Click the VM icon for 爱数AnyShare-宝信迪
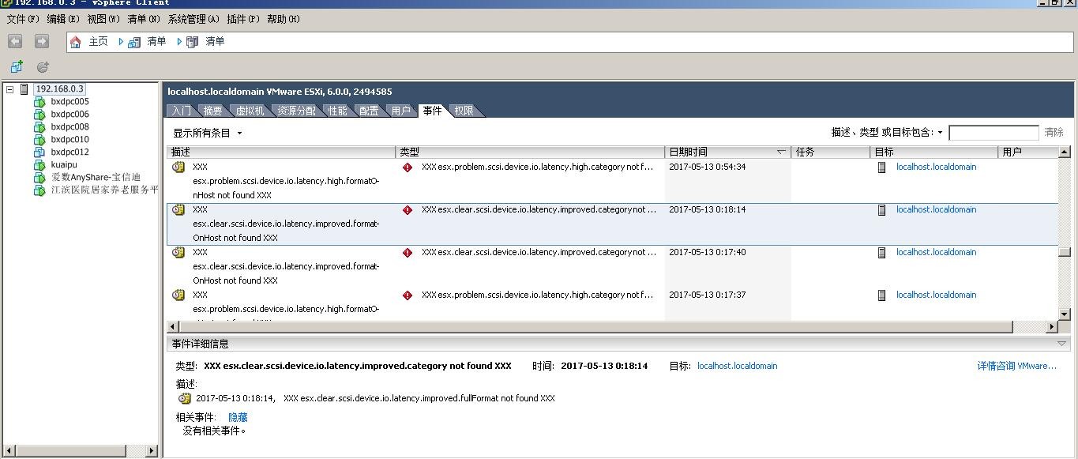The width and height of the screenshot is (1078, 459). tap(39, 178)
